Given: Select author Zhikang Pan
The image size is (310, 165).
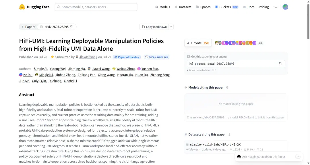Looking at the screenshot, I should [86, 75].
